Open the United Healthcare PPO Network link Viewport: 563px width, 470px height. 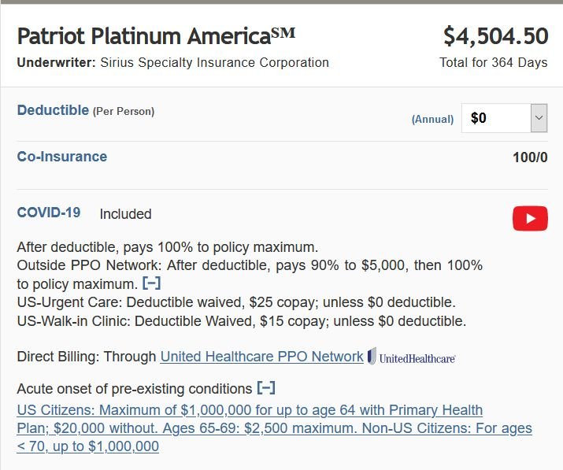point(261,357)
